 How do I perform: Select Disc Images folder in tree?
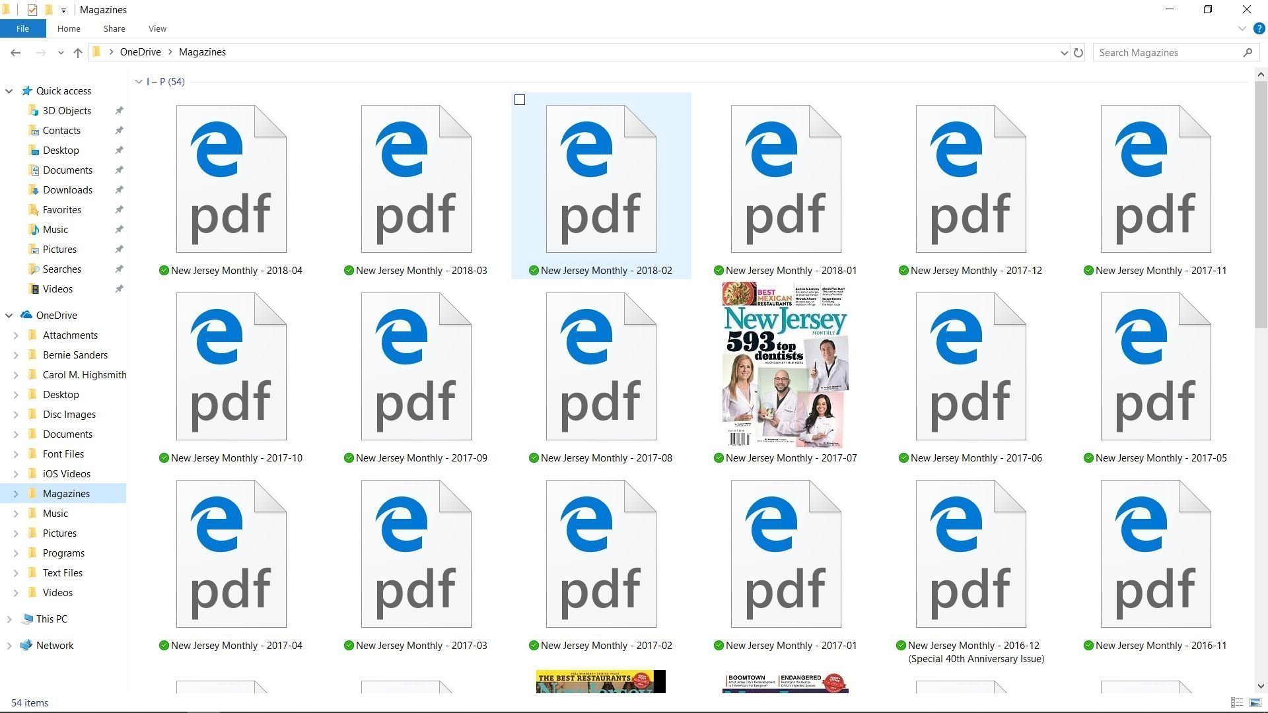(69, 415)
